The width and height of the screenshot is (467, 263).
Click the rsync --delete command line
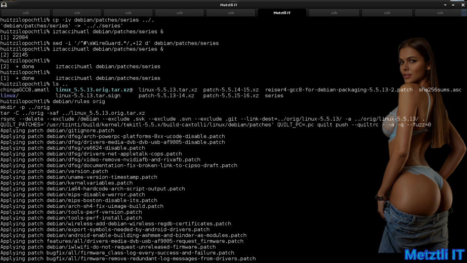tap(212, 119)
